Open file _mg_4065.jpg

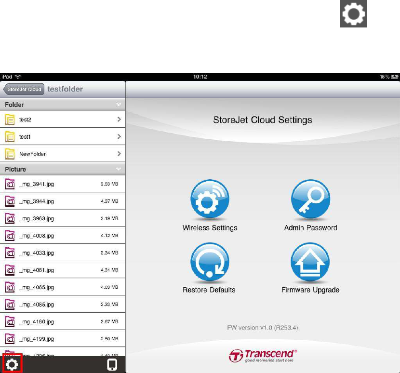click(x=63, y=287)
